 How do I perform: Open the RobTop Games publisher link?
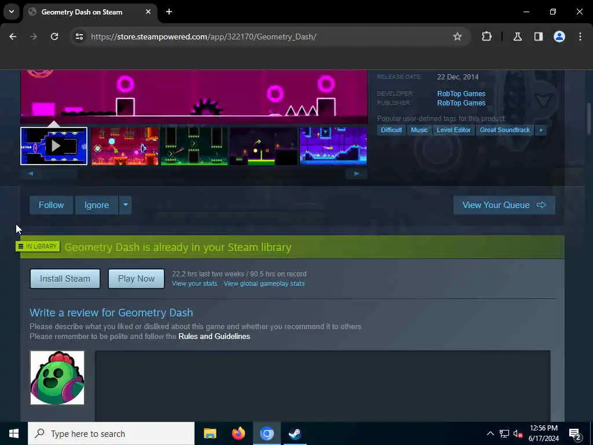461,103
